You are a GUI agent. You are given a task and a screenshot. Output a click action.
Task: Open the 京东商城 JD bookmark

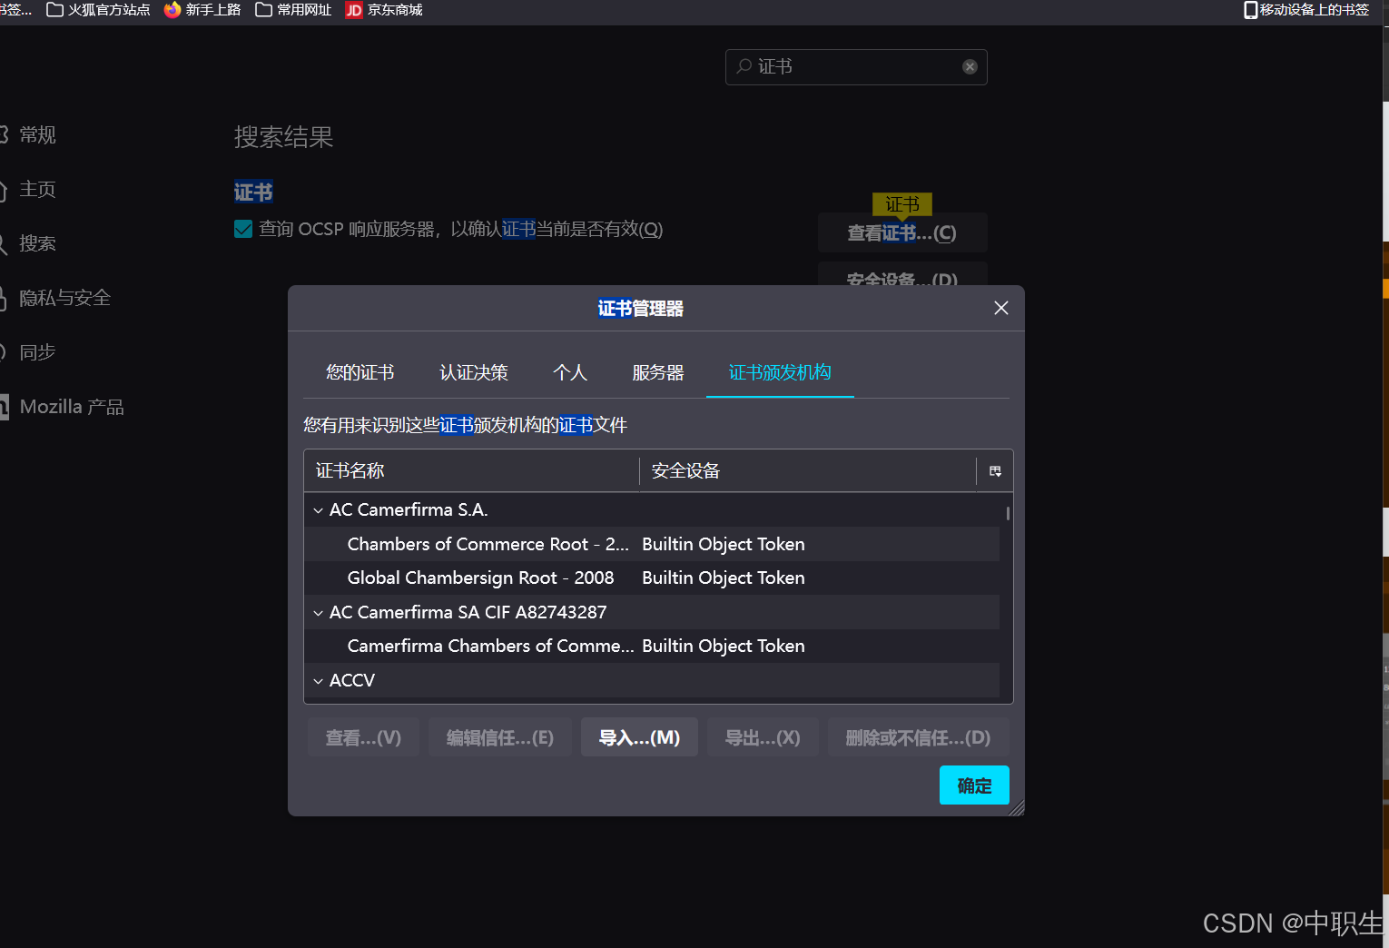coord(382,10)
